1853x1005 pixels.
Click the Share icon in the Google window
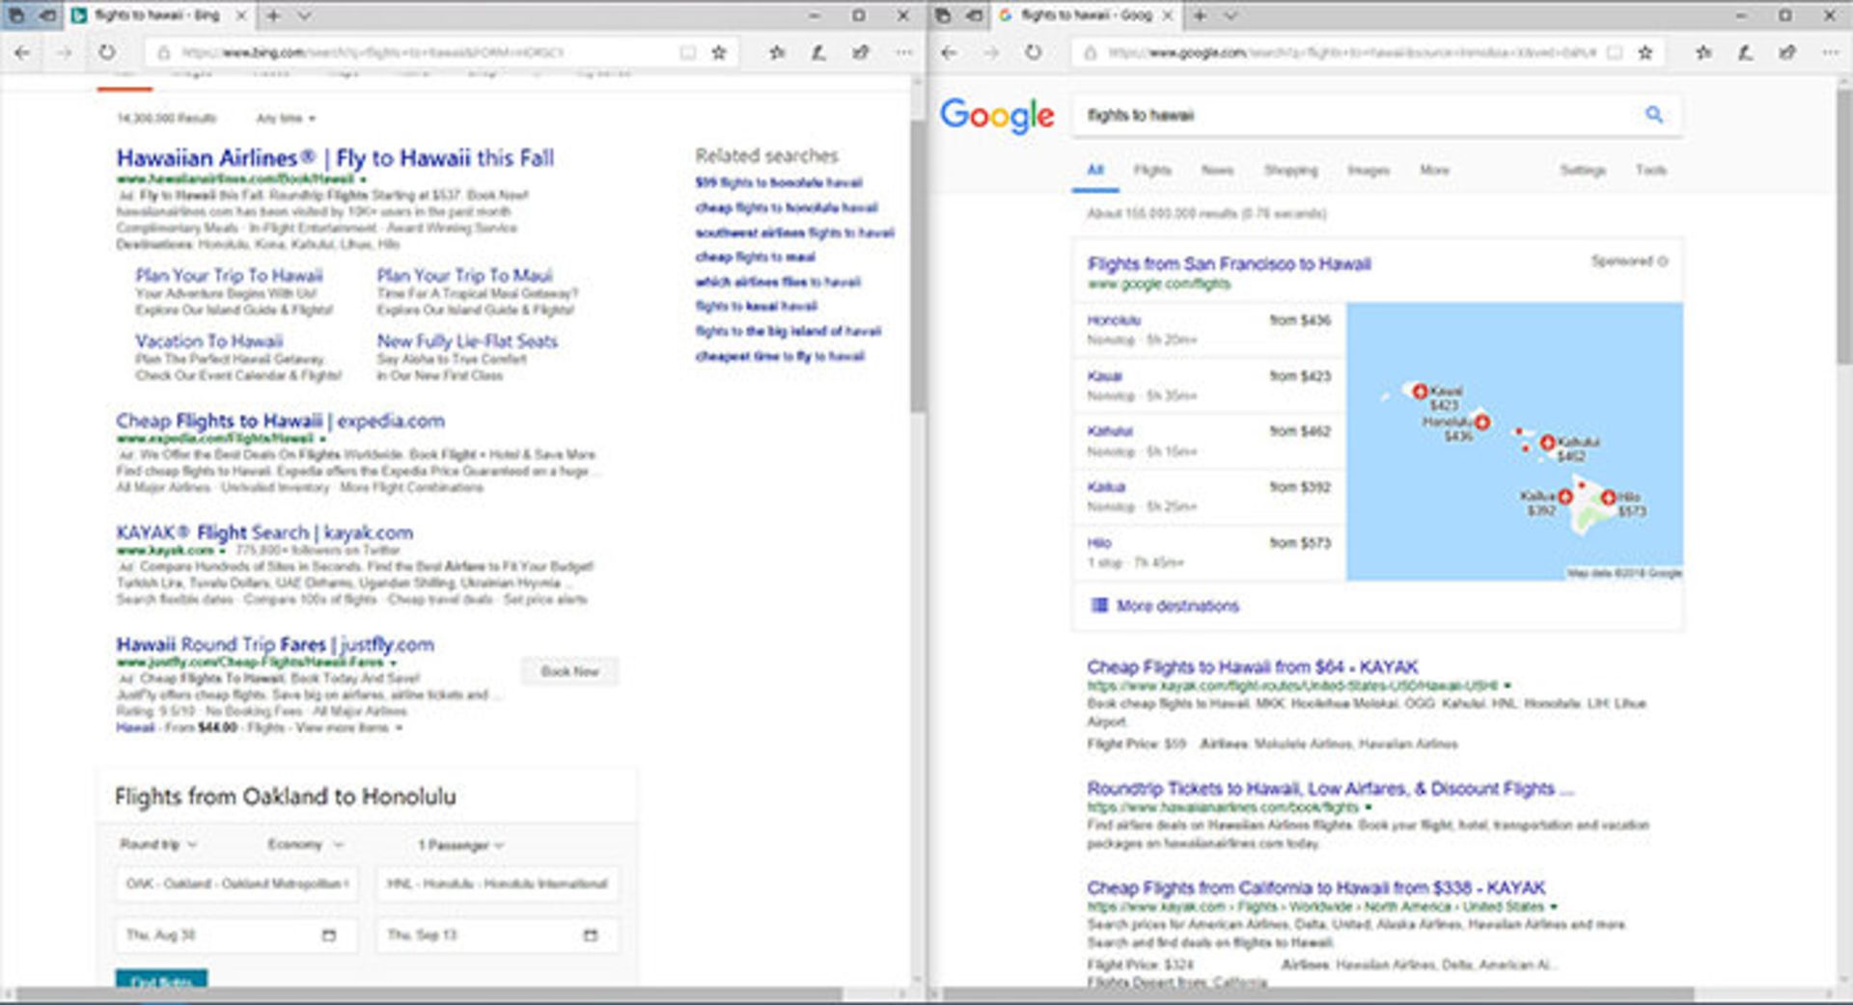(x=1787, y=52)
